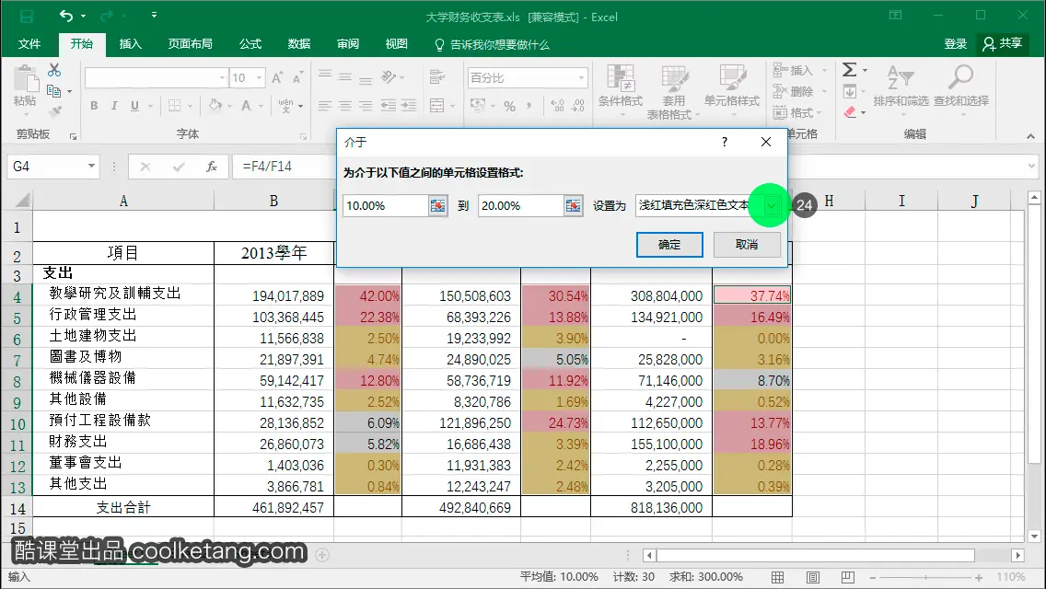Viewport: 1046px width, 589px height.
Task: Click the font color A icon
Action: tap(246, 106)
